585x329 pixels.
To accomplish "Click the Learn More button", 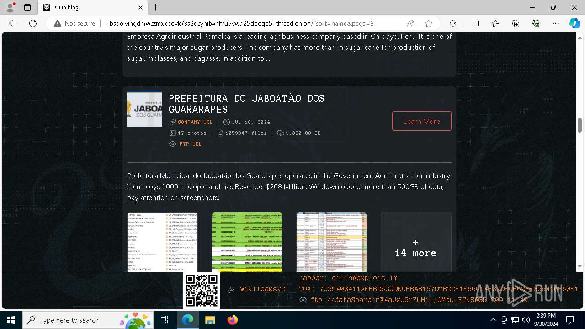I will coord(422,121).
